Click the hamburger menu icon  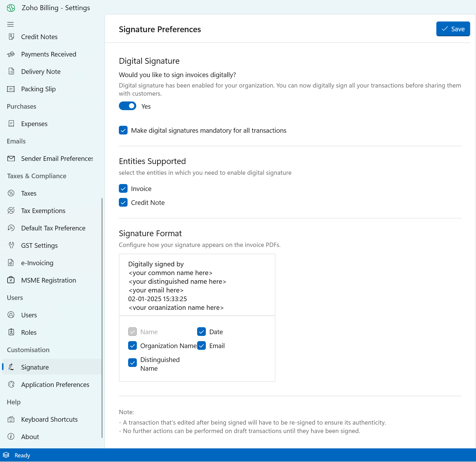point(10,24)
